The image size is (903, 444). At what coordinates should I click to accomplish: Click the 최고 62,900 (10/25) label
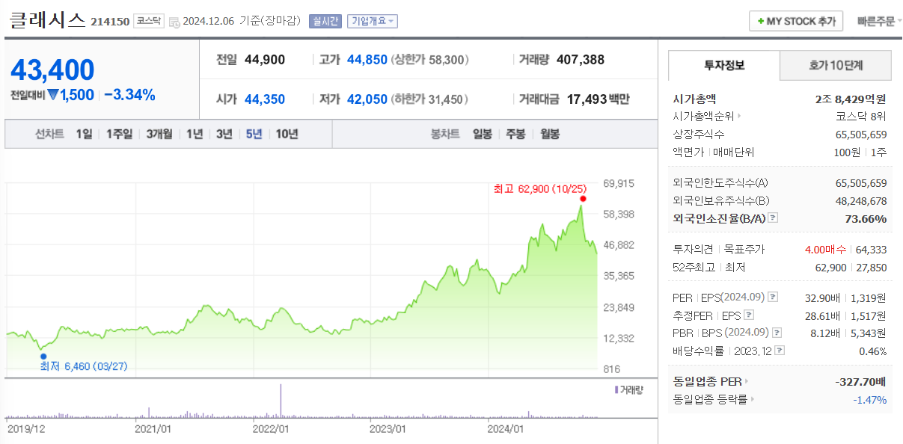coord(539,188)
